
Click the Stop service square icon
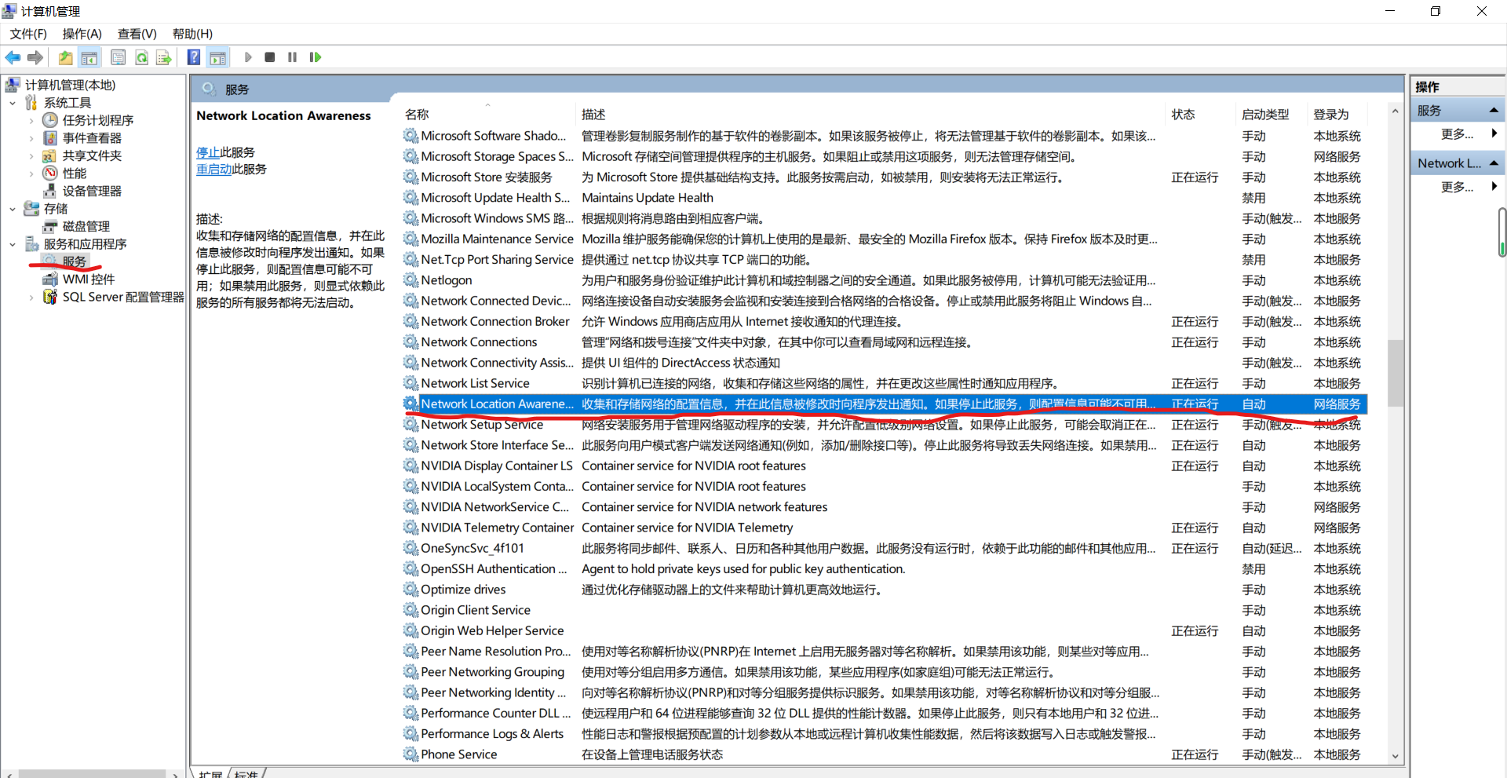270,57
